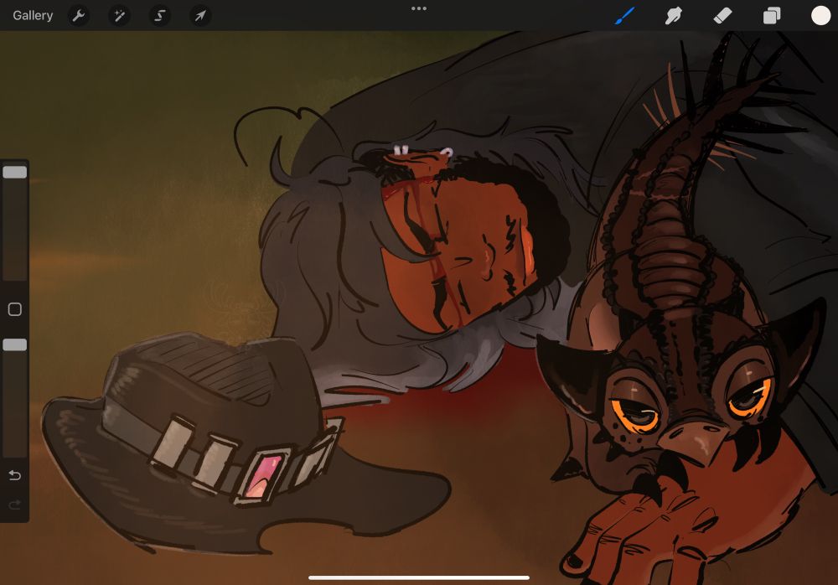Open the Layers panel

pos(772,16)
